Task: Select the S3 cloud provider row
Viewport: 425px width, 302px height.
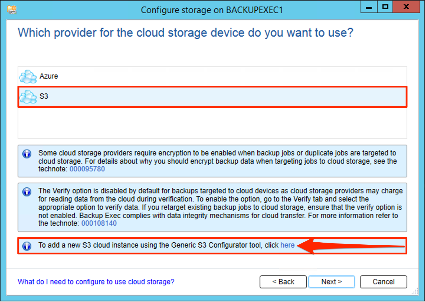Action: pyautogui.click(x=212, y=97)
